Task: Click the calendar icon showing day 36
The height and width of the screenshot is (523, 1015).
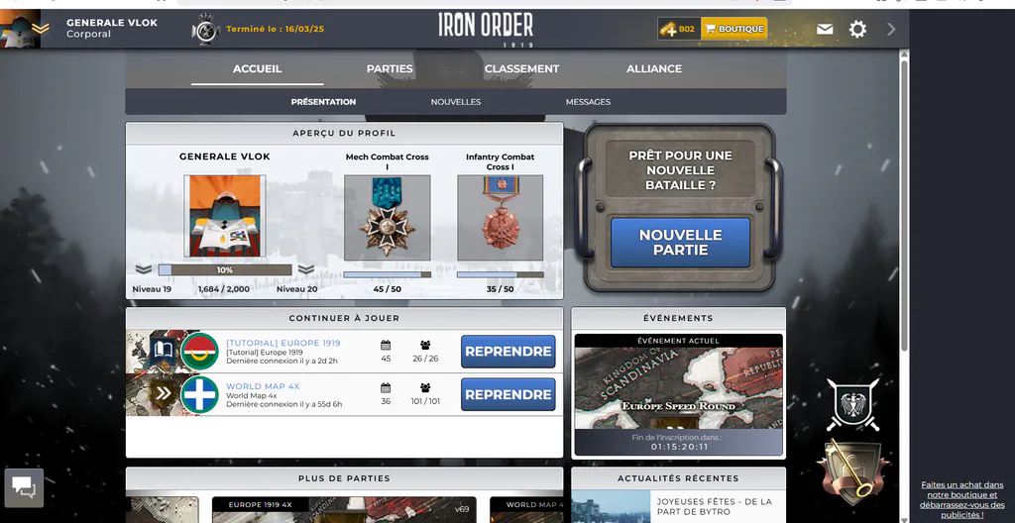Action: (x=386, y=387)
